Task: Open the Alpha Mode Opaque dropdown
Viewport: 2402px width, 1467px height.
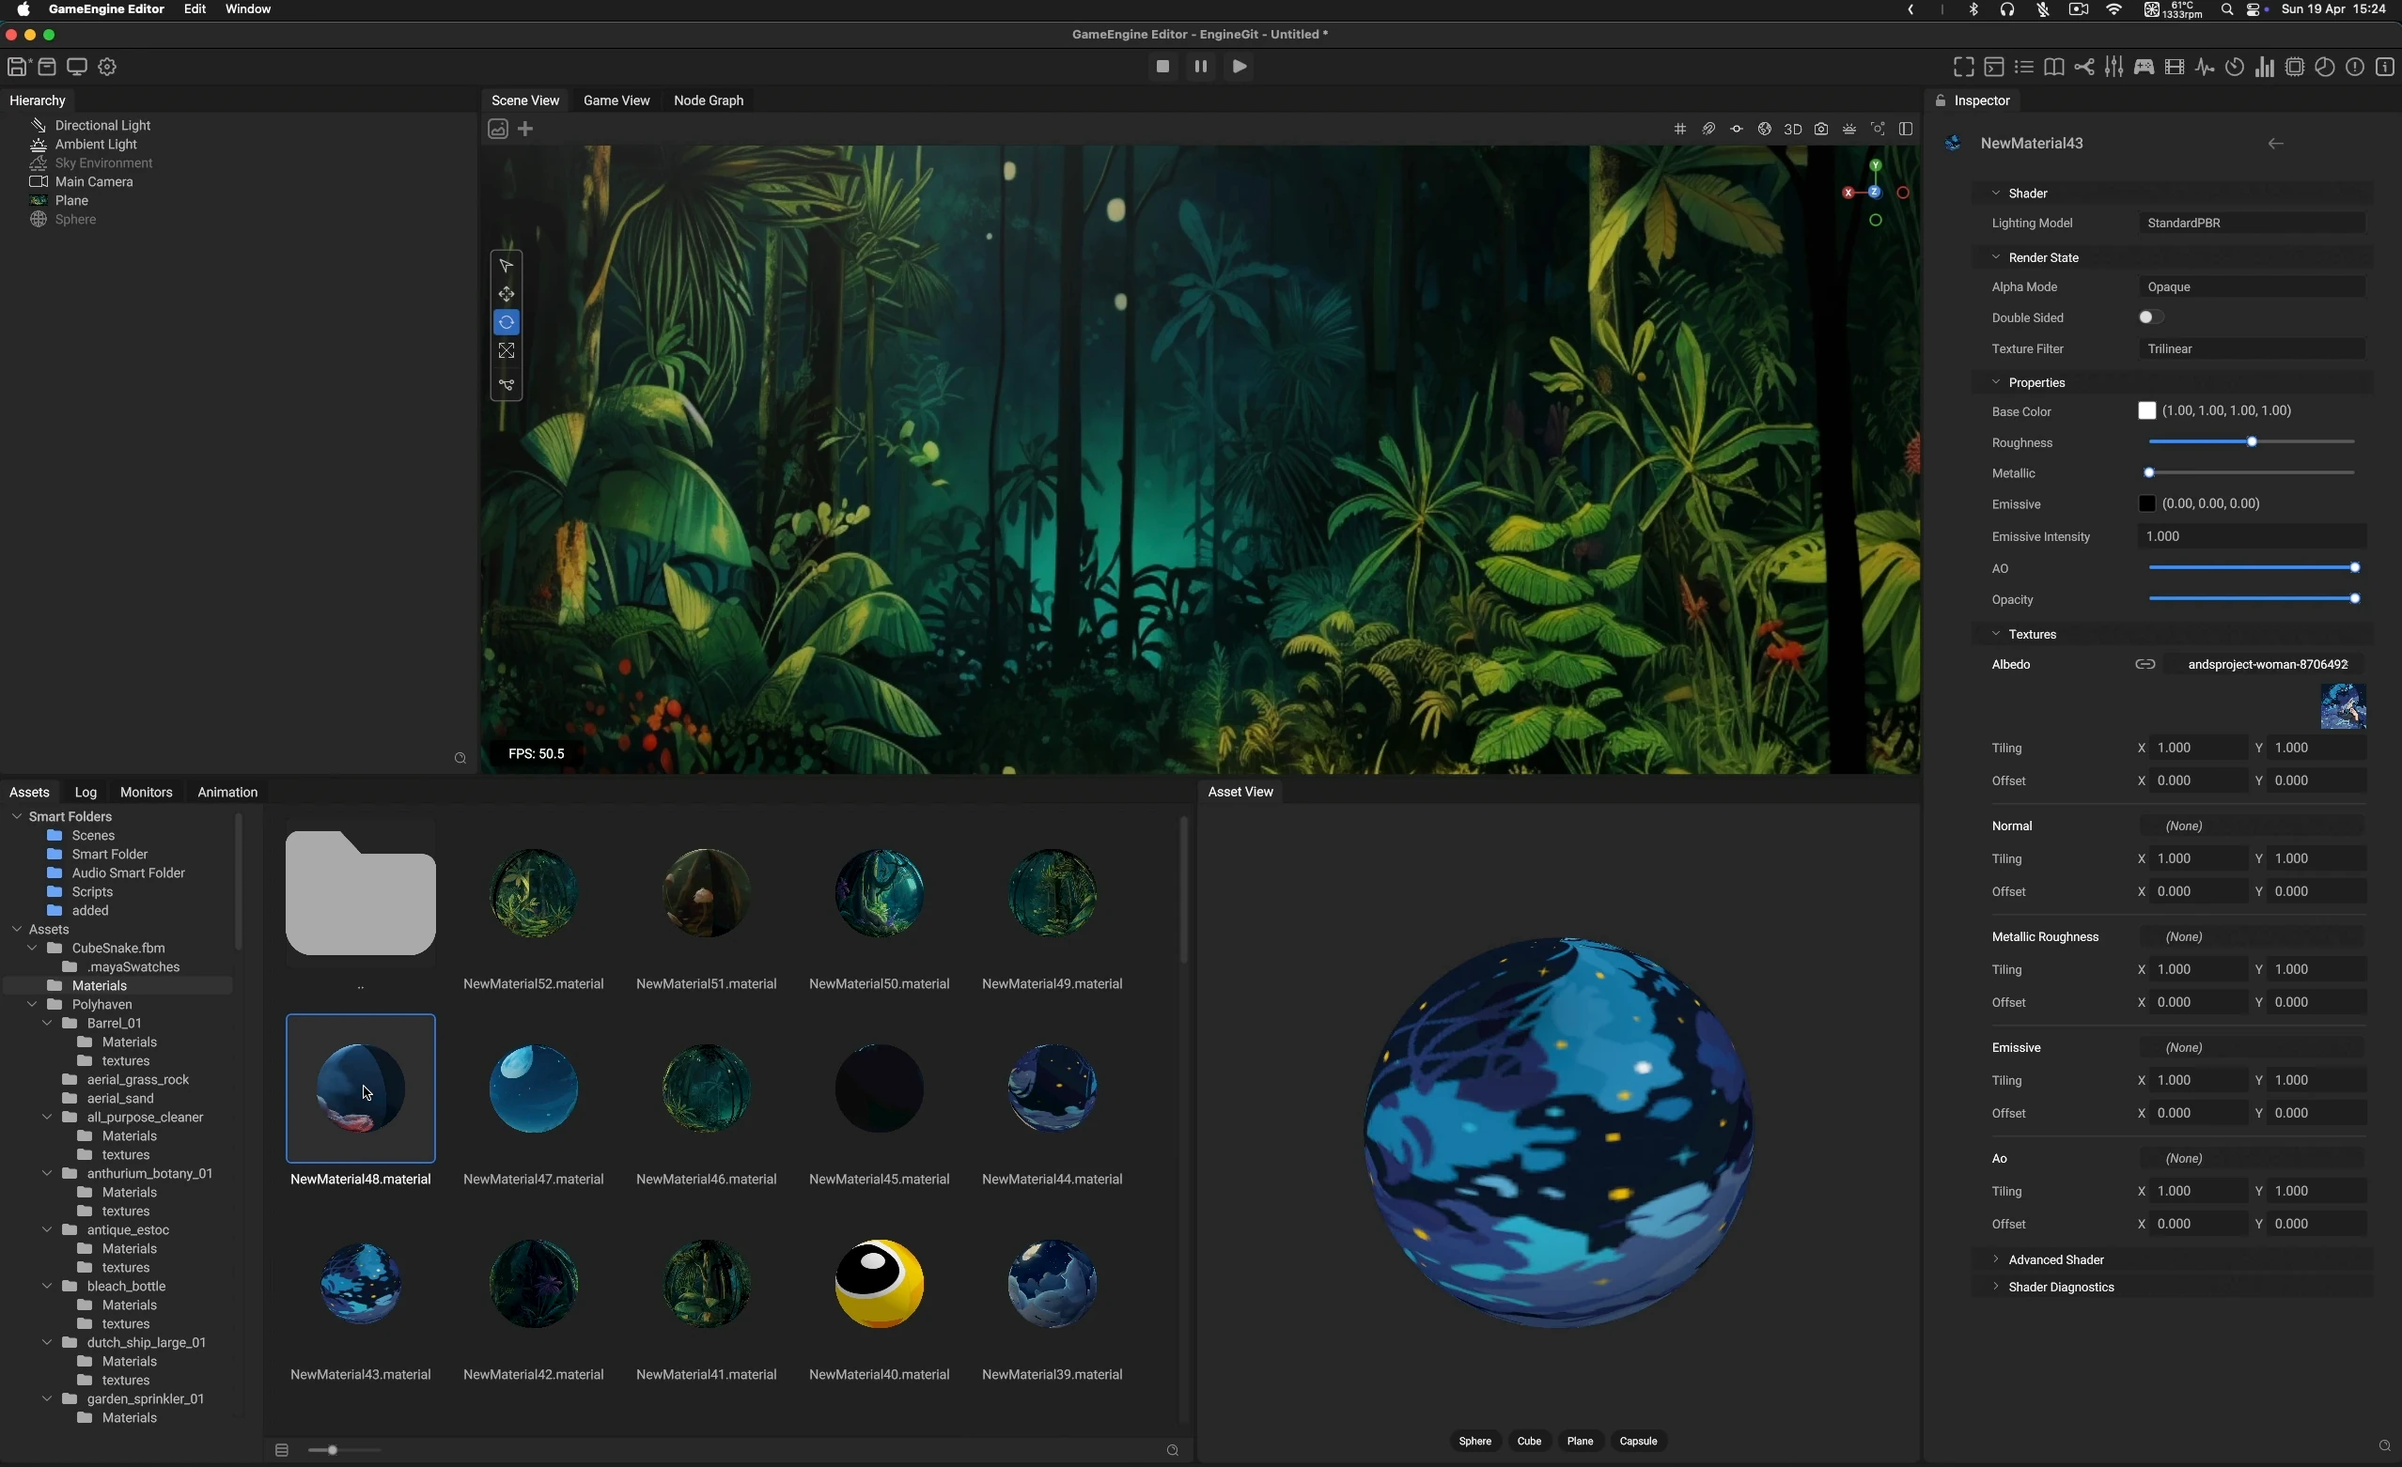Action: click(2252, 287)
